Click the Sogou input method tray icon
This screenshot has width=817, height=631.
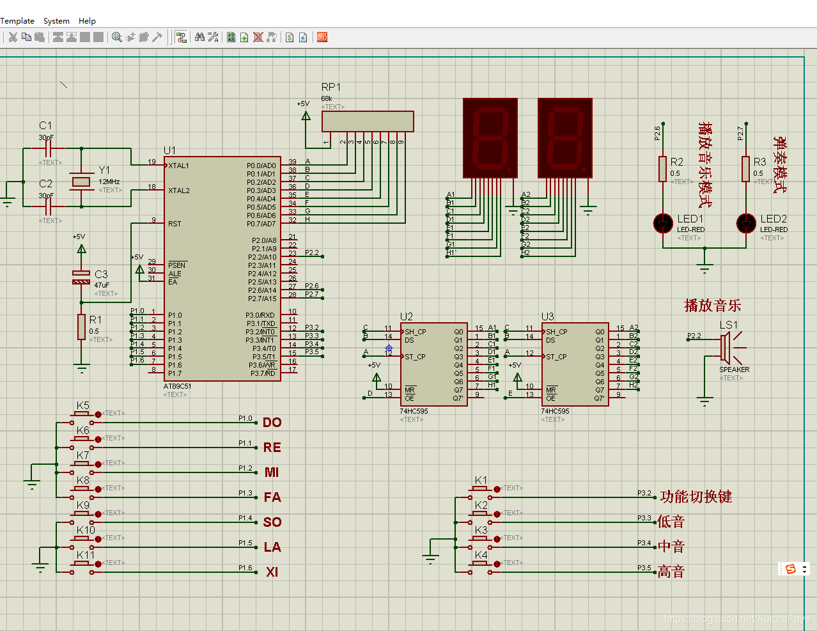pyautogui.click(x=791, y=568)
